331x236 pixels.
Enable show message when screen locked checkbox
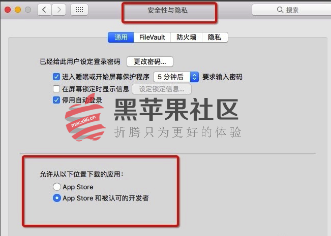pyautogui.click(x=56, y=89)
